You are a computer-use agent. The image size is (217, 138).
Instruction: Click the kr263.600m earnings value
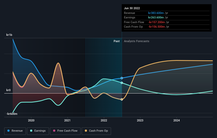click(x=156, y=17)
